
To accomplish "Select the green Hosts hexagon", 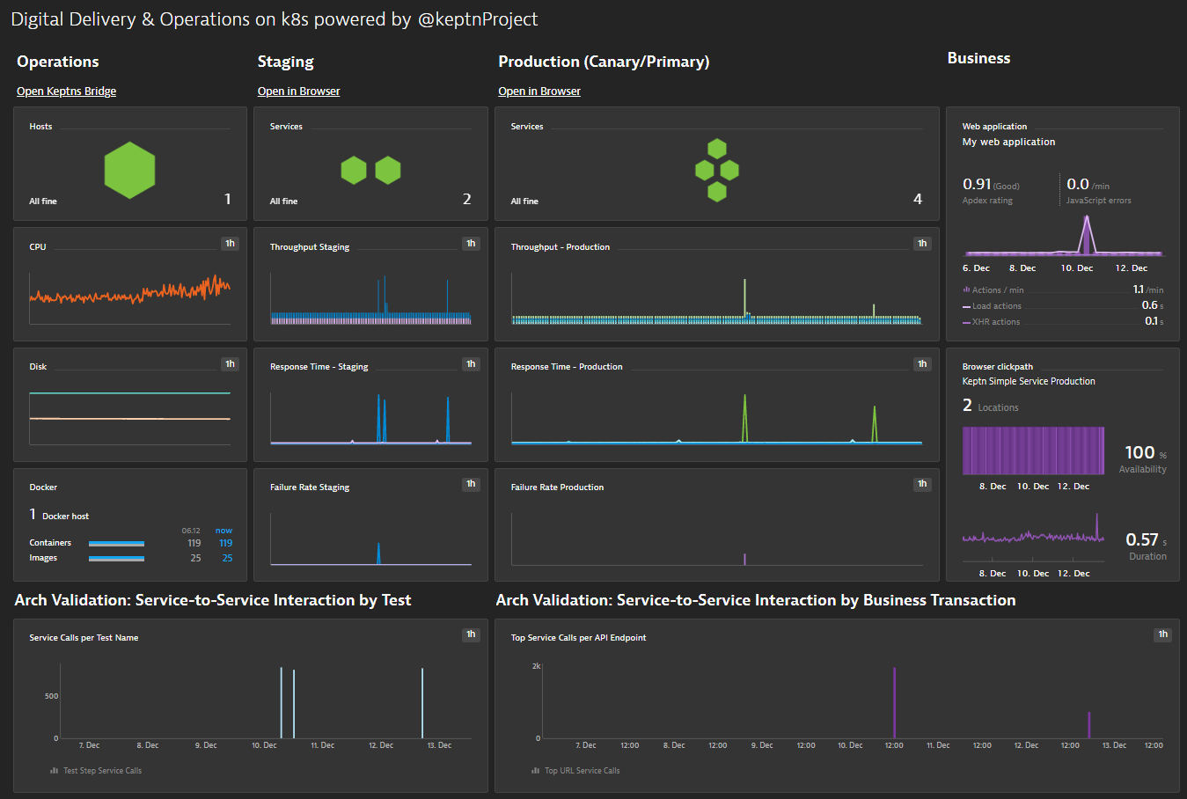I will click(x=129, y=170).
